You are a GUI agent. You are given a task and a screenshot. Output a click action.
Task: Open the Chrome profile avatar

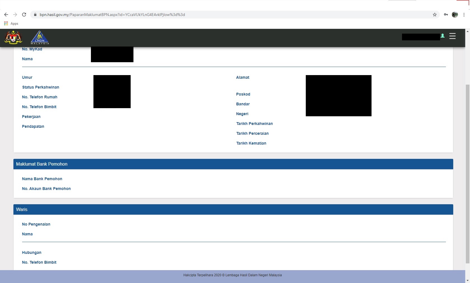coord(455,15)
